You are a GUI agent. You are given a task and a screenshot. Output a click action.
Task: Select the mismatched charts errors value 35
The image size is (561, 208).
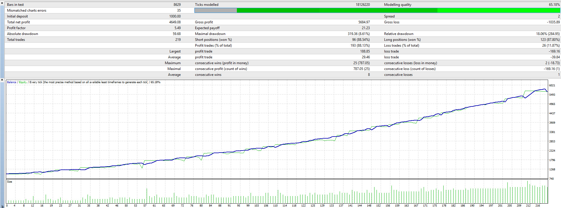(x=179, y=11)
